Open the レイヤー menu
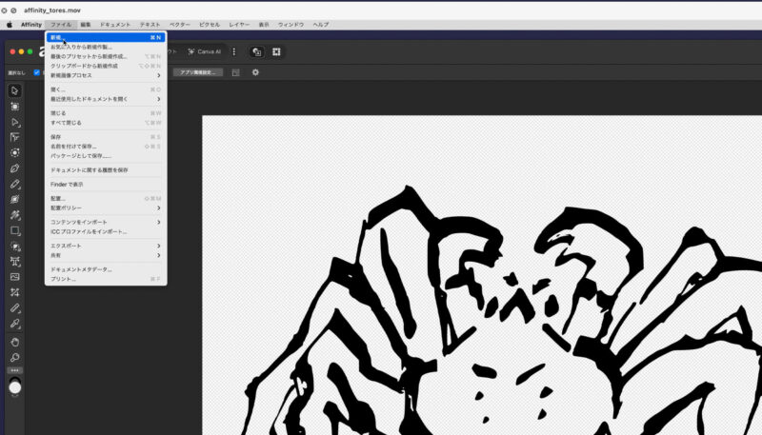Viewport: 762px width, 435px height. pos(239,25)
